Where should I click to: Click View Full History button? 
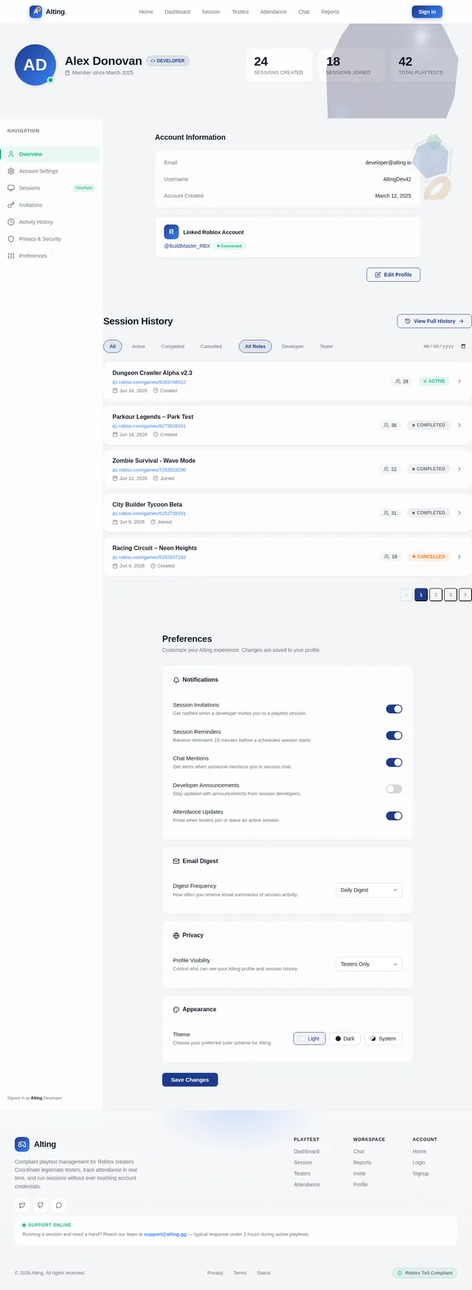[x=434, y=321]
